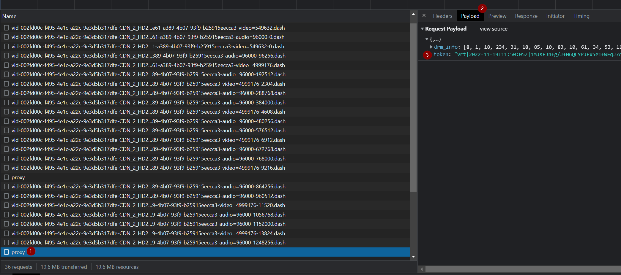Select the audio=96000-960512.dash request row
The width and height of the screenshot is (621, 275).
[205, 196]
